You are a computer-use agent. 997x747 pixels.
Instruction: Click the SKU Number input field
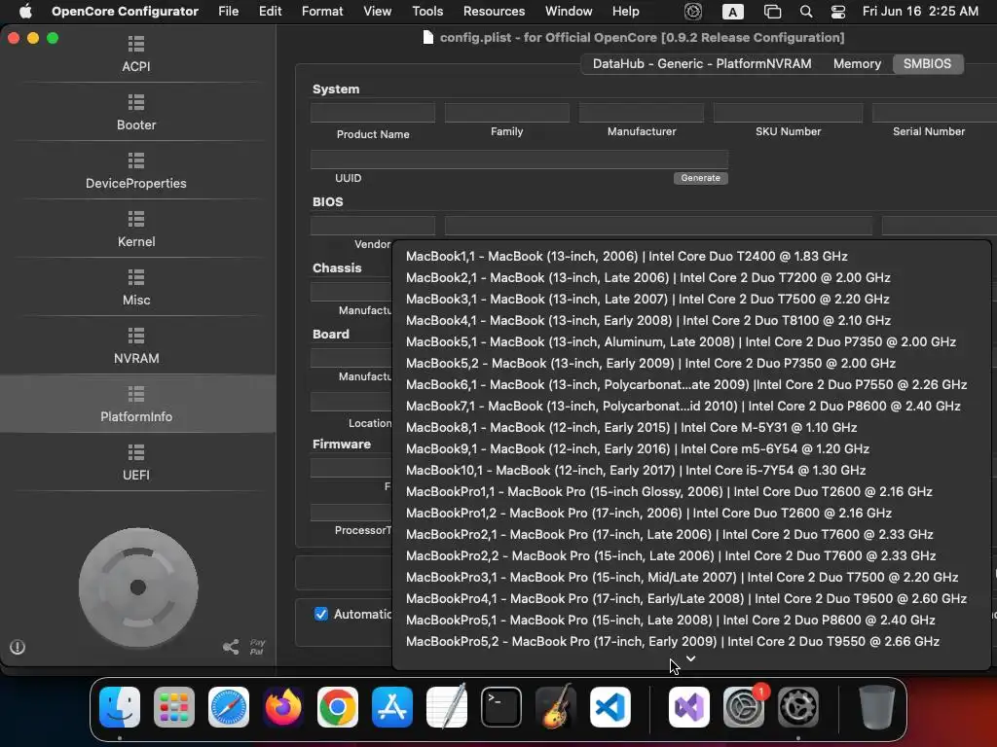[x=788, y=113]
